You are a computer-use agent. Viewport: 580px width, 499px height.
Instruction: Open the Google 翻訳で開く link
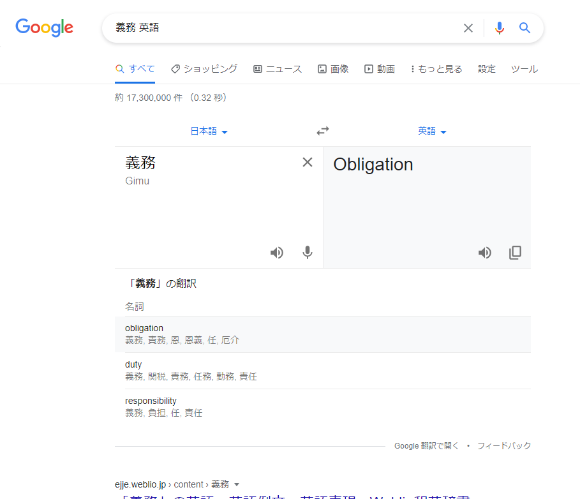426,446
